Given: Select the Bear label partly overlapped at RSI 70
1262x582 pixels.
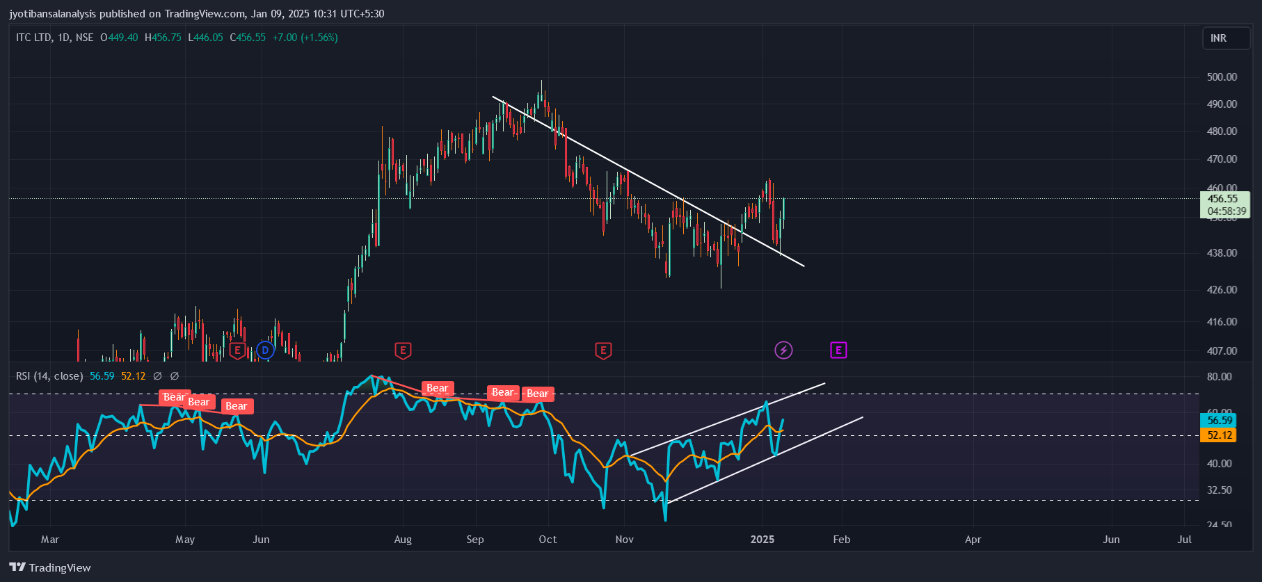Looking at the screenshot, I should pyautogui.click(x=174, y=397).
